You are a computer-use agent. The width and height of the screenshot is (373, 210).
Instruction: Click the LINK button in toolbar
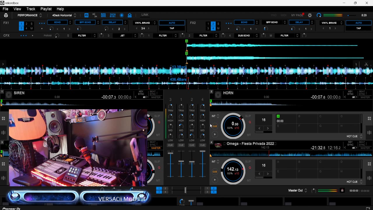[x=145, y=15]
